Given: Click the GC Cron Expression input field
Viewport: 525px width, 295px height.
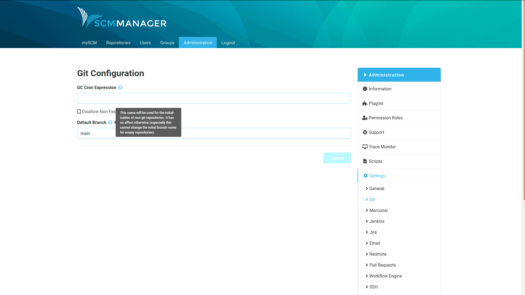Looking at the screenshot, I should (214, 98).
